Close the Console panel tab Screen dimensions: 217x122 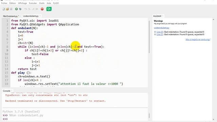coord(12,91)
